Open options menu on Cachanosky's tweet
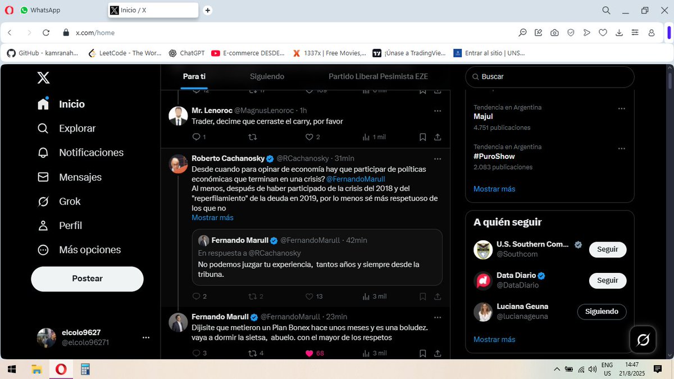 438,158
